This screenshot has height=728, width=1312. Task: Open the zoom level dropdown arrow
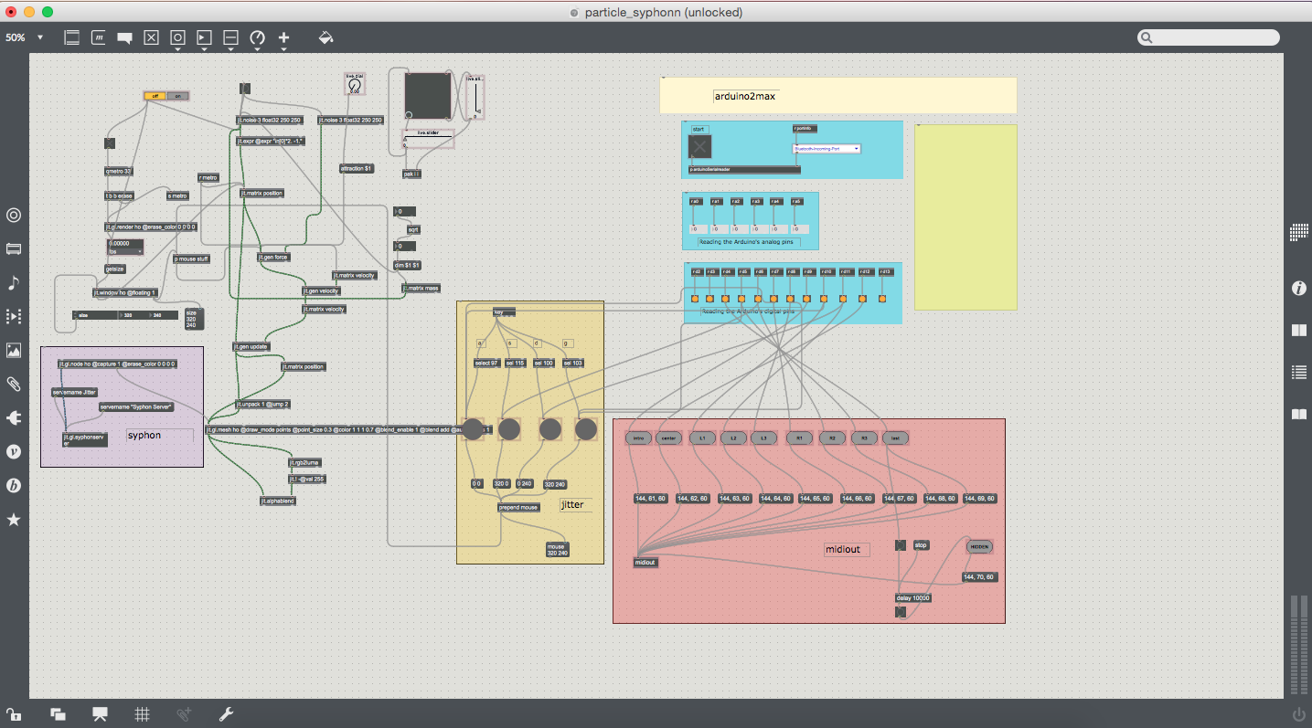40,37
